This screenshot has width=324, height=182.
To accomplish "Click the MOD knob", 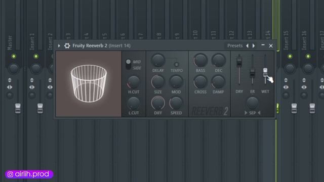I will [x=176, y=82].
